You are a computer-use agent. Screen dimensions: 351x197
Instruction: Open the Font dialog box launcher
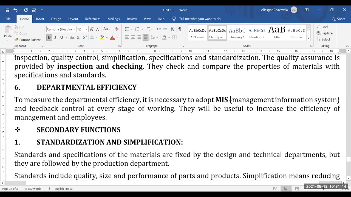120,46
